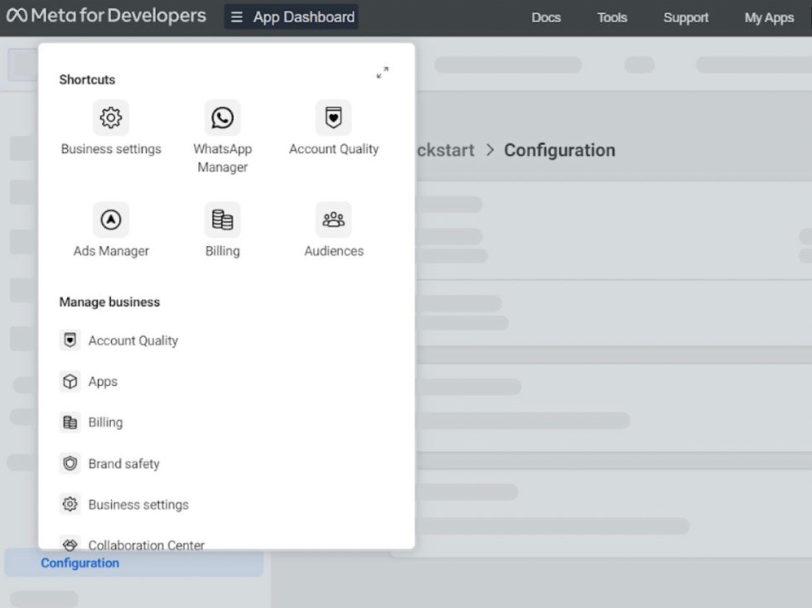Open WhatsApp Manager shortcut icon

[x=222, y=118]
